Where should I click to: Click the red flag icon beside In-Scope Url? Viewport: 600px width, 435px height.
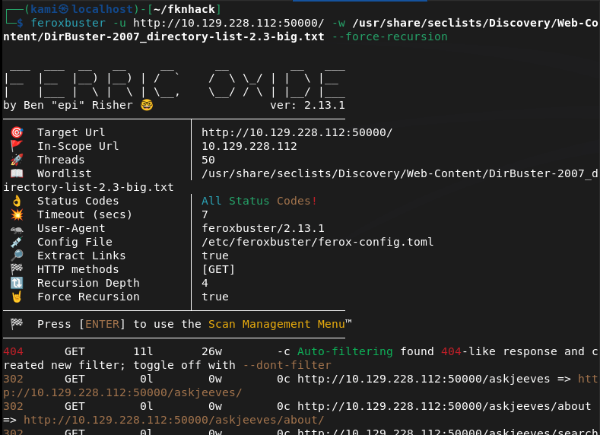pos(17,146)
